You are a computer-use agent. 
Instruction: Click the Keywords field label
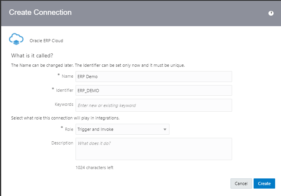64,105
